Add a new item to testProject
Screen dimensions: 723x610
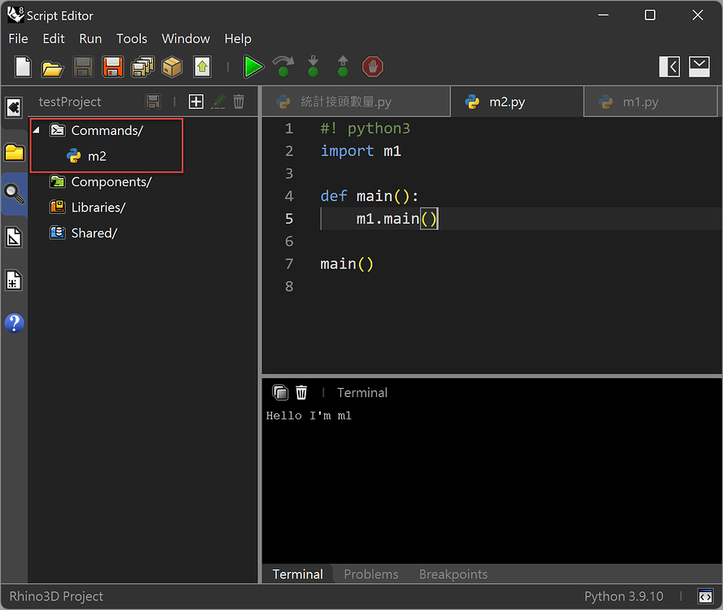[195, 102]
